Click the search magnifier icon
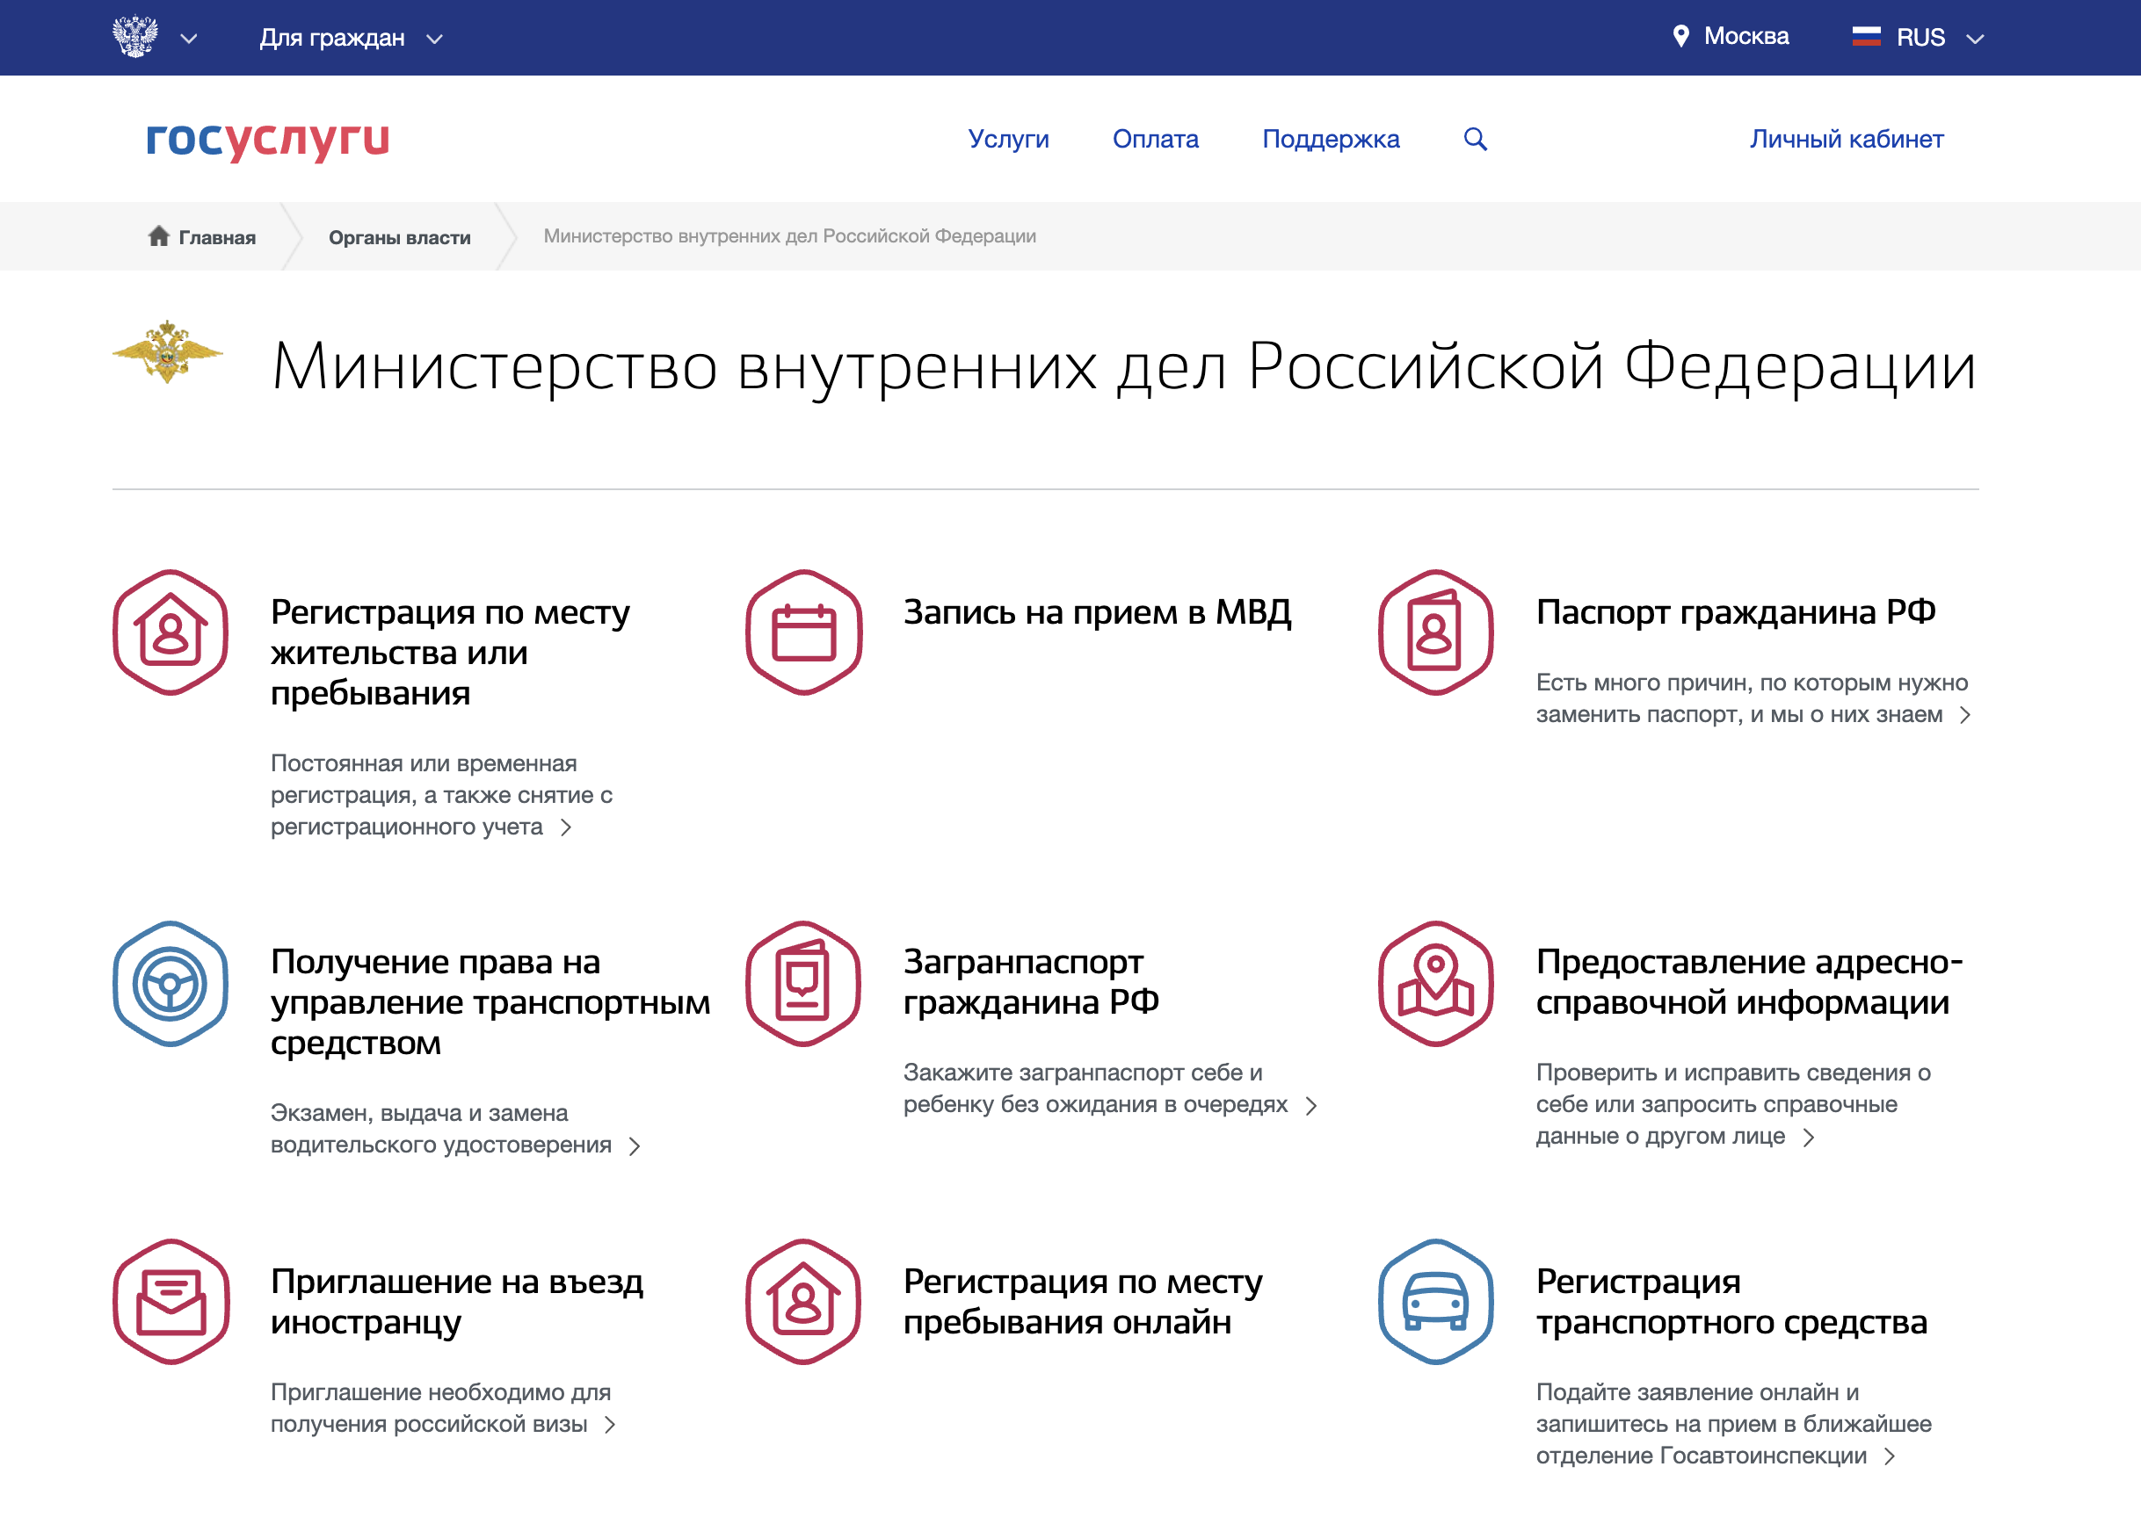The image size is (2141, 1539). (1476, 140)
